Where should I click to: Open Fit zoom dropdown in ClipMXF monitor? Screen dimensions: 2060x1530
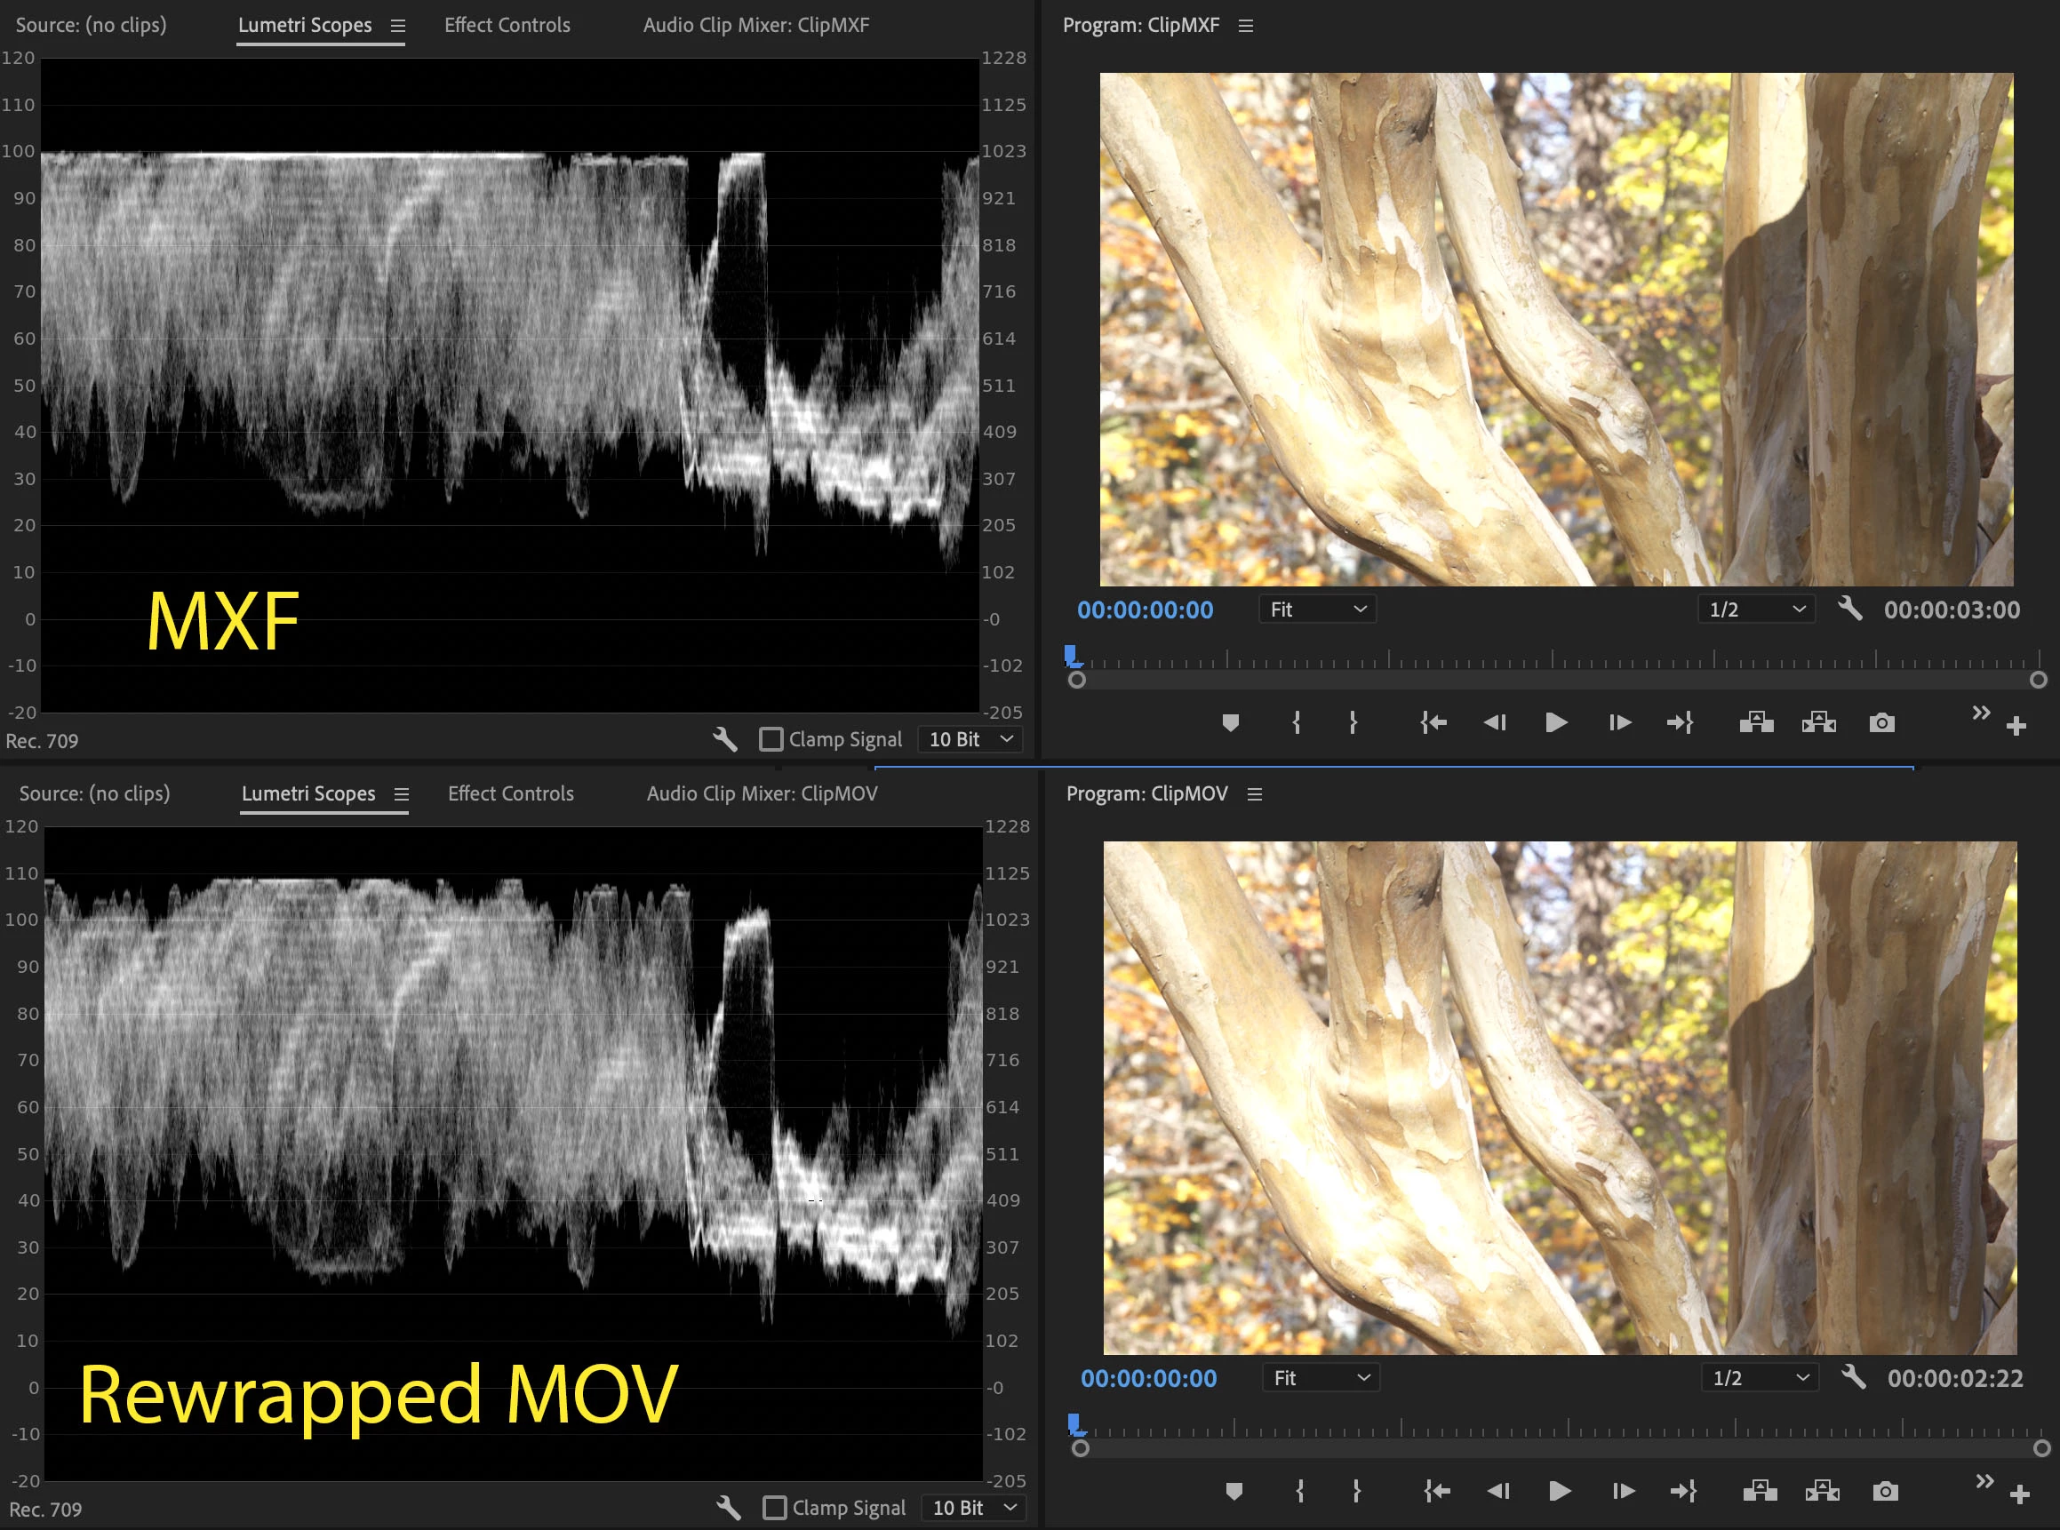[1316, 610]
